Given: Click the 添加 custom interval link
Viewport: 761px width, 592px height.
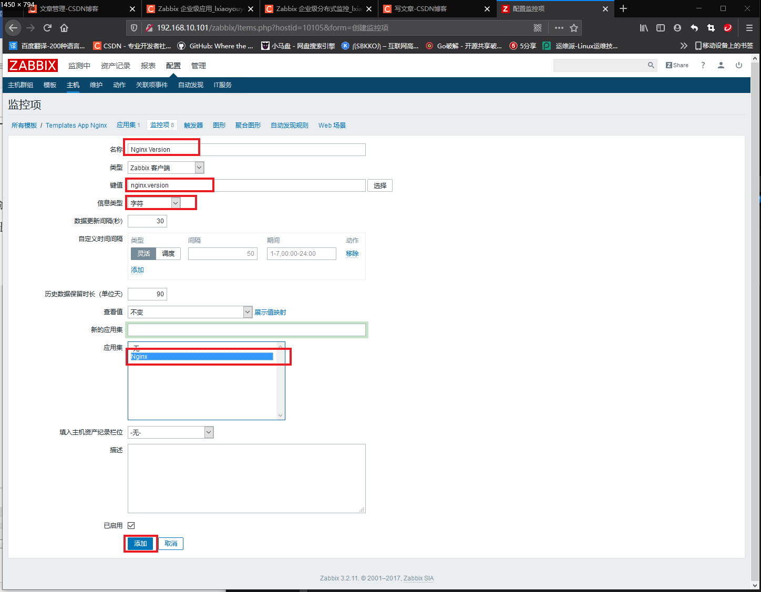Looking at the screenshot, I should (137, 270).
